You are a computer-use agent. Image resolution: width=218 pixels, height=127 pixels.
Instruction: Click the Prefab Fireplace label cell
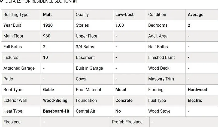coord(130,122)
